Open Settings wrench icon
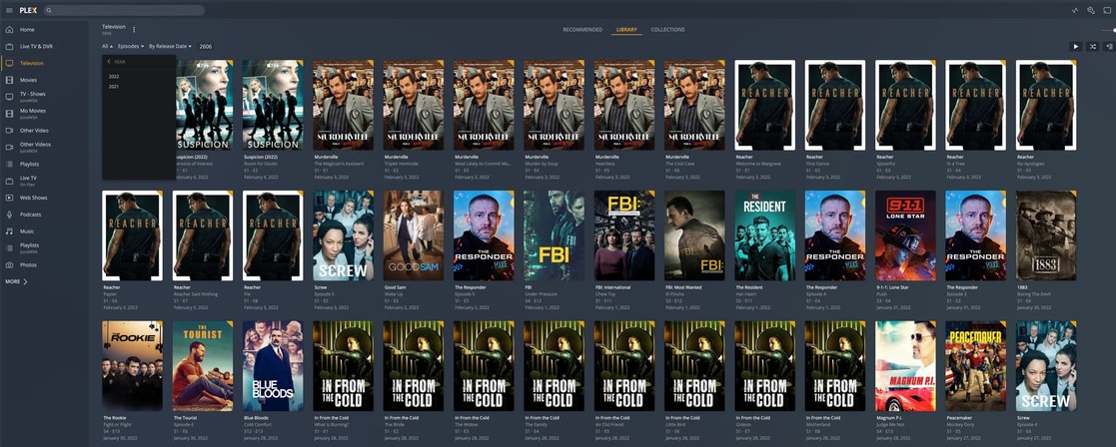 (1090, 11)
